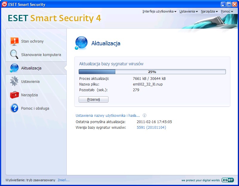Click the Aktualizacja globe icon in sidebar
239x186 pixels.
pos(14,68)
